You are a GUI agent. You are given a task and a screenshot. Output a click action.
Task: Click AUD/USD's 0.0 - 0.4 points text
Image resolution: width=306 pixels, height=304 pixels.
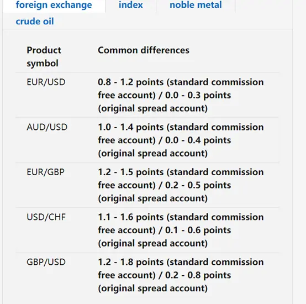click(198, 140)
